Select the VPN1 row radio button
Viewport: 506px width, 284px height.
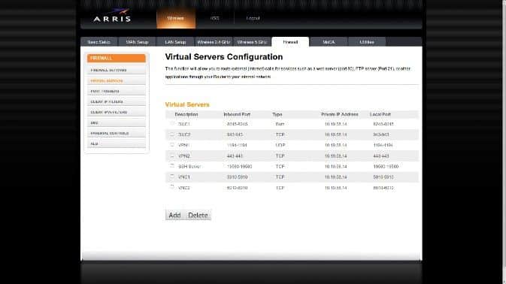pyautogui.click(x=172, y=145)
